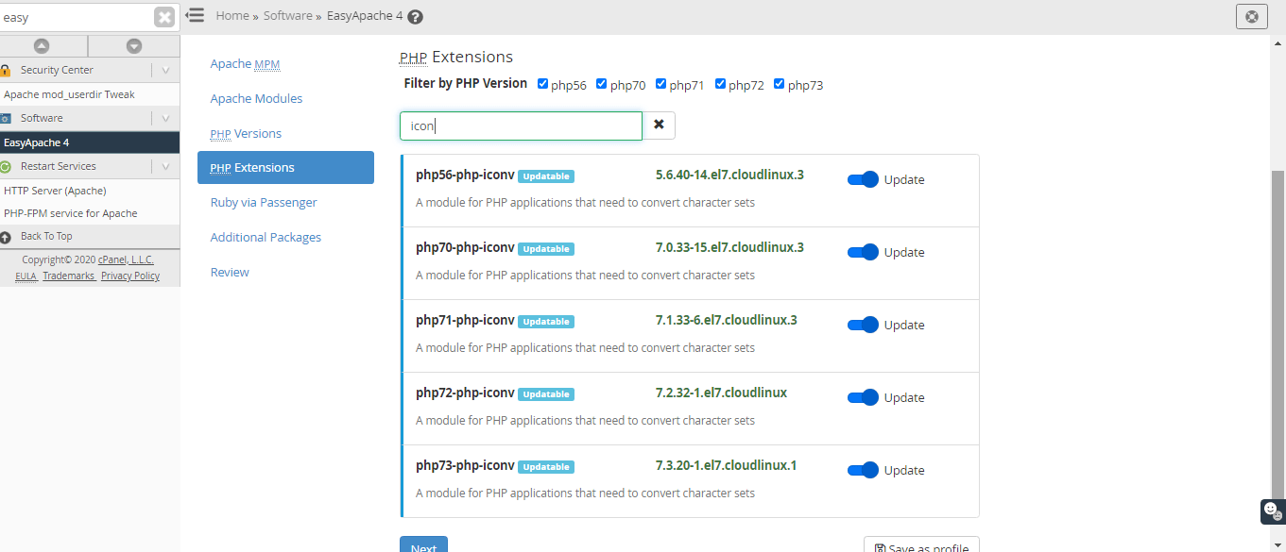The height and width of the screenshot is (552, 1286).
Task: Disable the php73 version filter
Action: (x=779, y=83)
